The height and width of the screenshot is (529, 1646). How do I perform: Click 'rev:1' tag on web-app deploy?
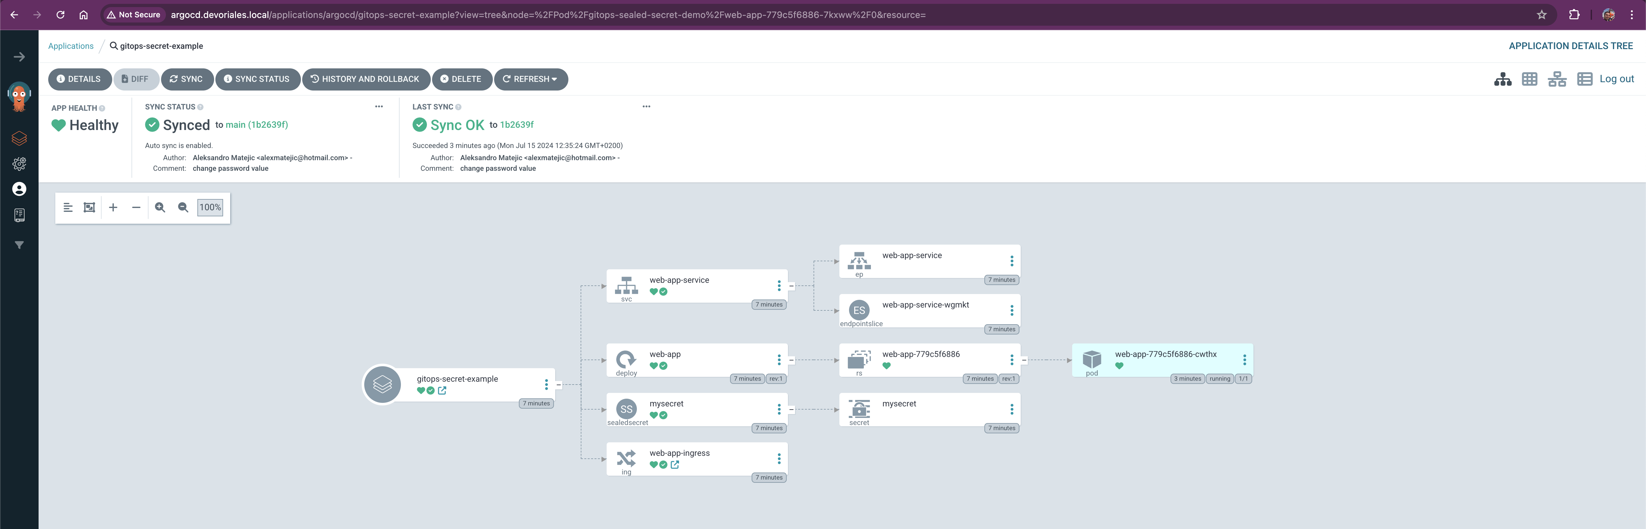click(x=776, y=378)
